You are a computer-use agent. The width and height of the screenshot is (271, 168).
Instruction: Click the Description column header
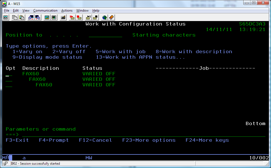[41, 68]
